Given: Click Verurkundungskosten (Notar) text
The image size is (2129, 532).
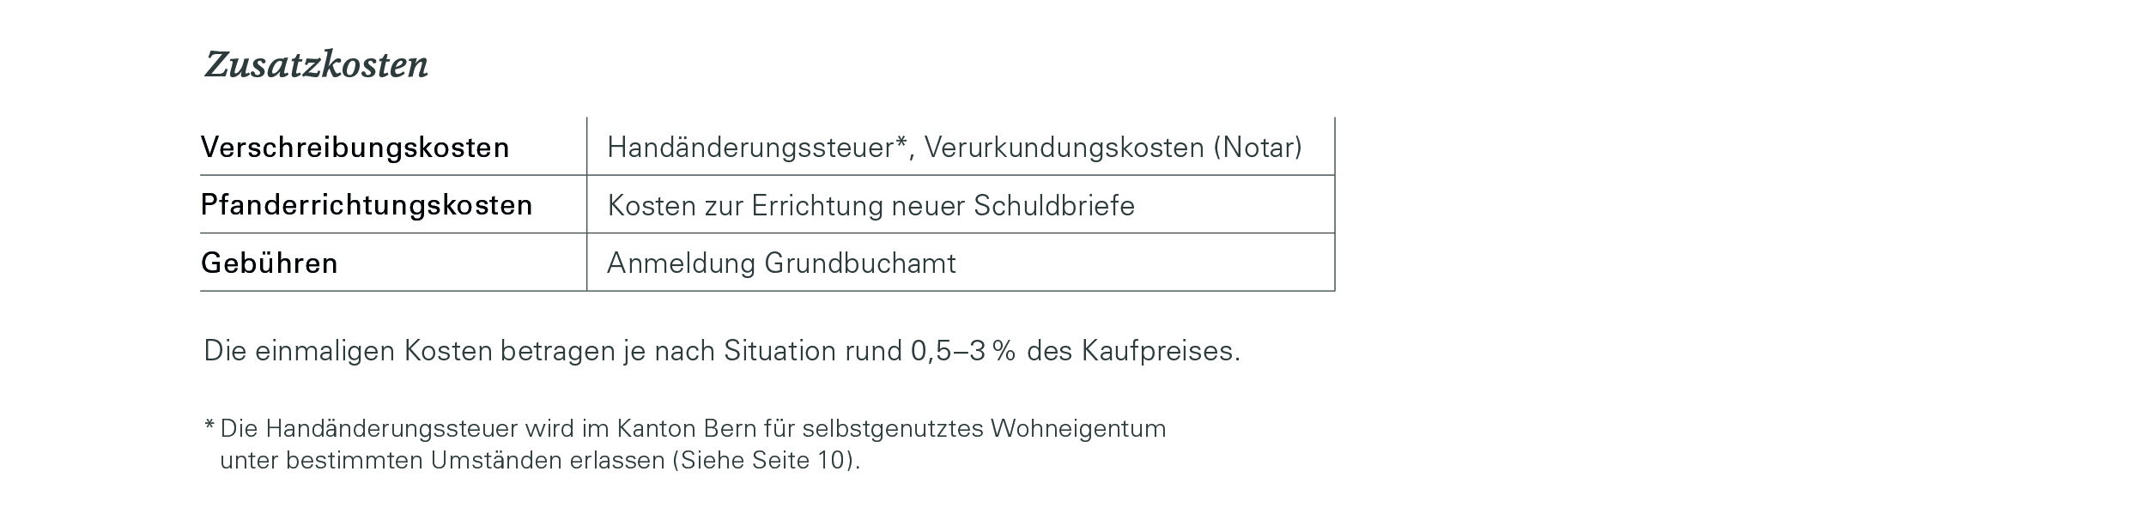Looking at the screenshot, I should pyautogui.click(x=1113, y=148).
